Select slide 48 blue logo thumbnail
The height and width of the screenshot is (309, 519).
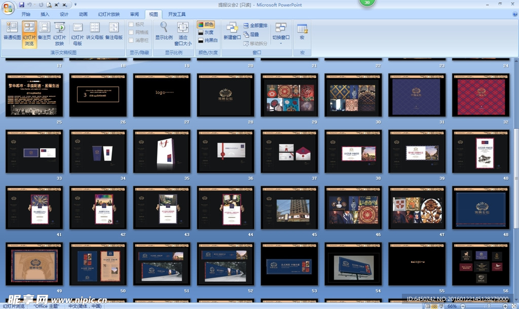click(480, 208)
